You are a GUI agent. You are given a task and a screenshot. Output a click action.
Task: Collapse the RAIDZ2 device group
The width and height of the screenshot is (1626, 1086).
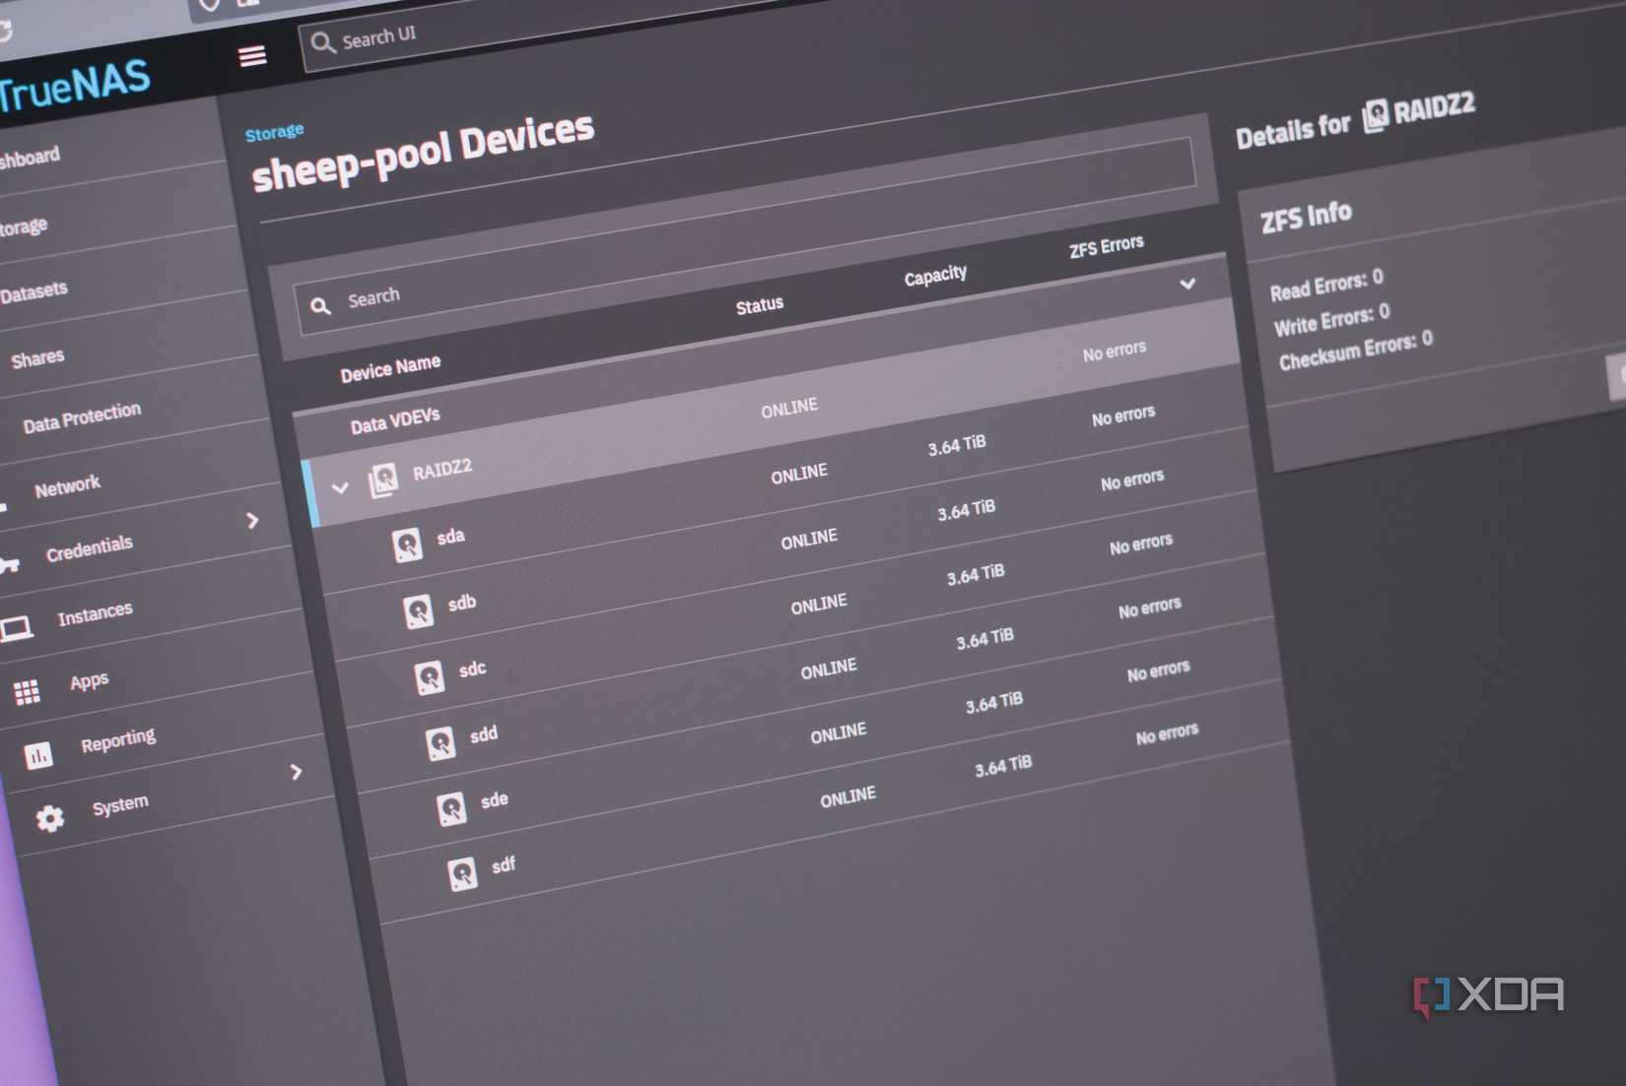(342, 486)
